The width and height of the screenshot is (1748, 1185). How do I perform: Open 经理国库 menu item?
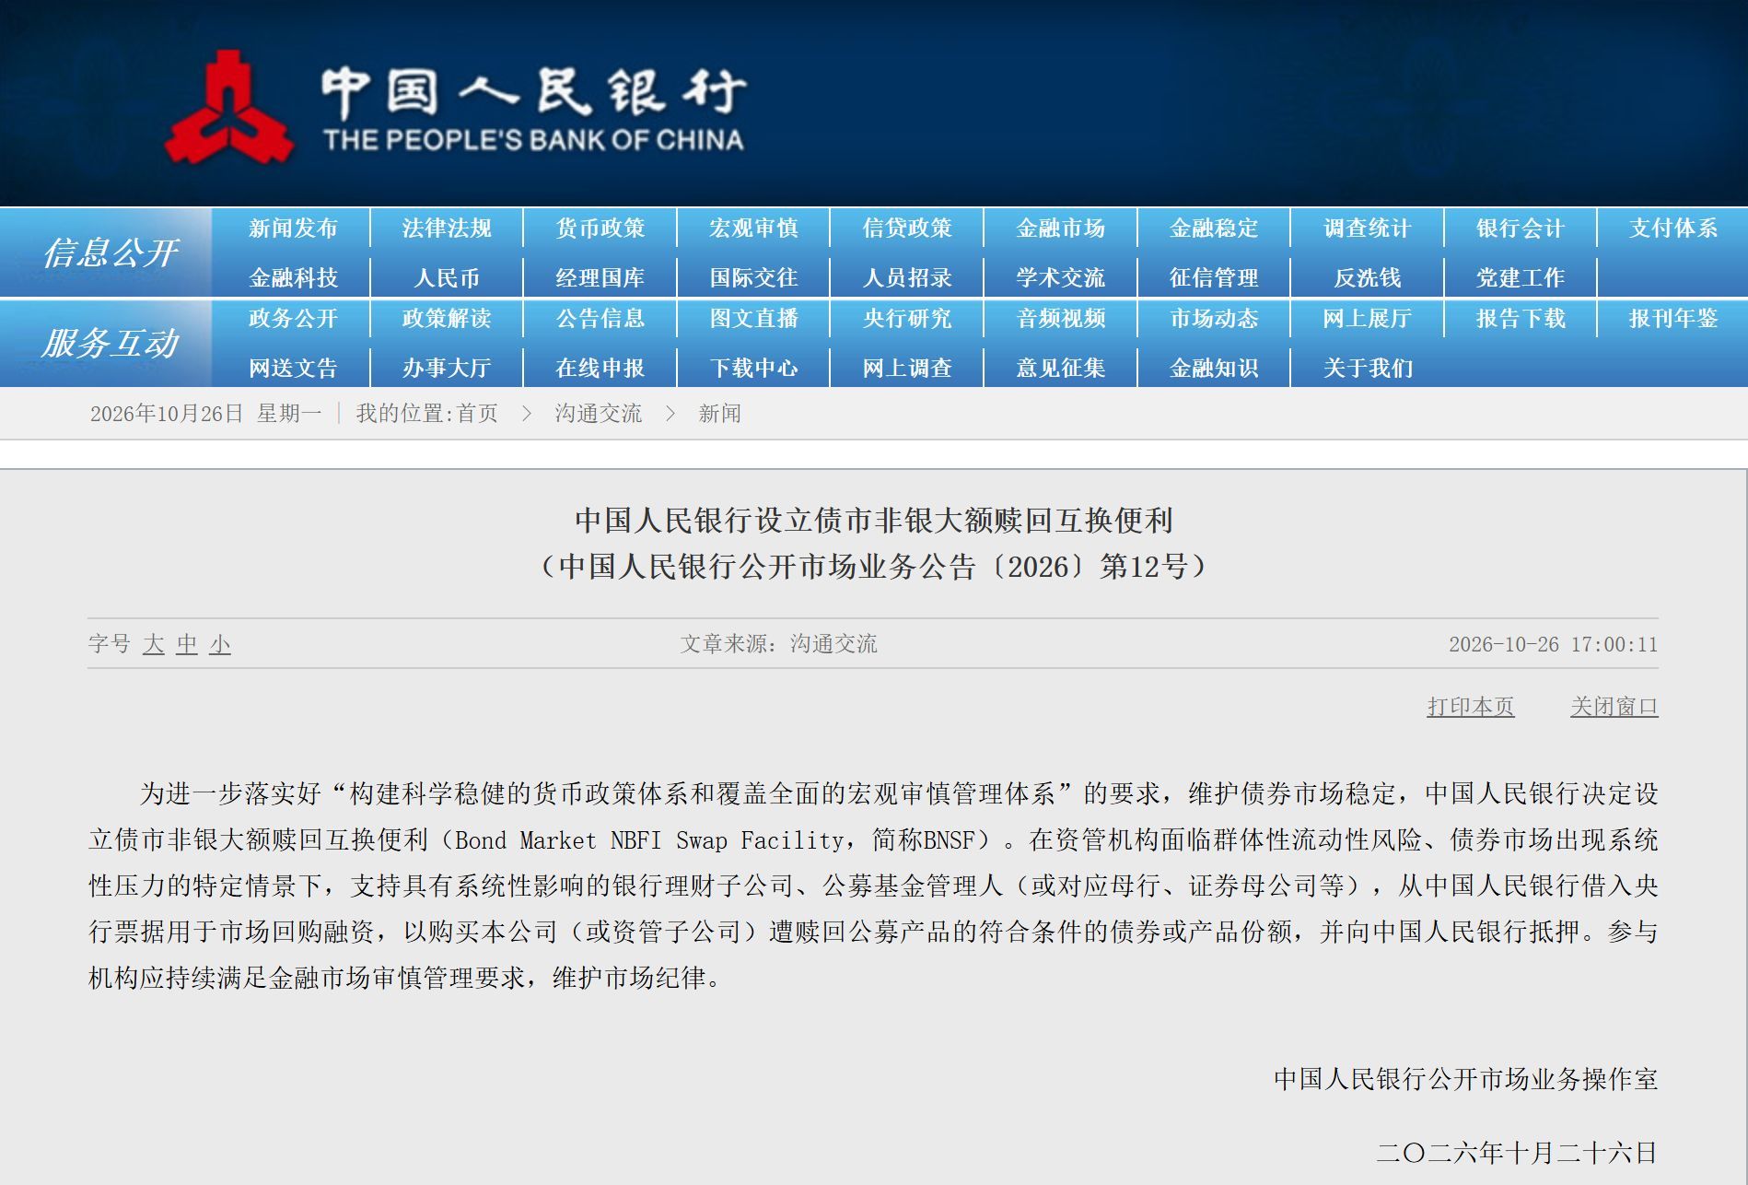(600, 277)
